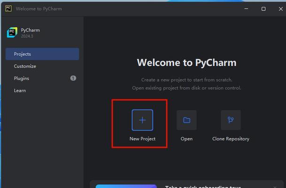Click the Welcome to PyCharm window title
Viewport: 286px width, 188px height.
39,9
